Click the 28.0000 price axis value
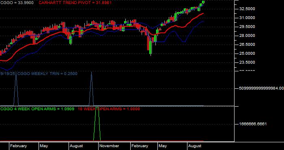This screenshot has width=284, height=150. [x=247, y=36]
